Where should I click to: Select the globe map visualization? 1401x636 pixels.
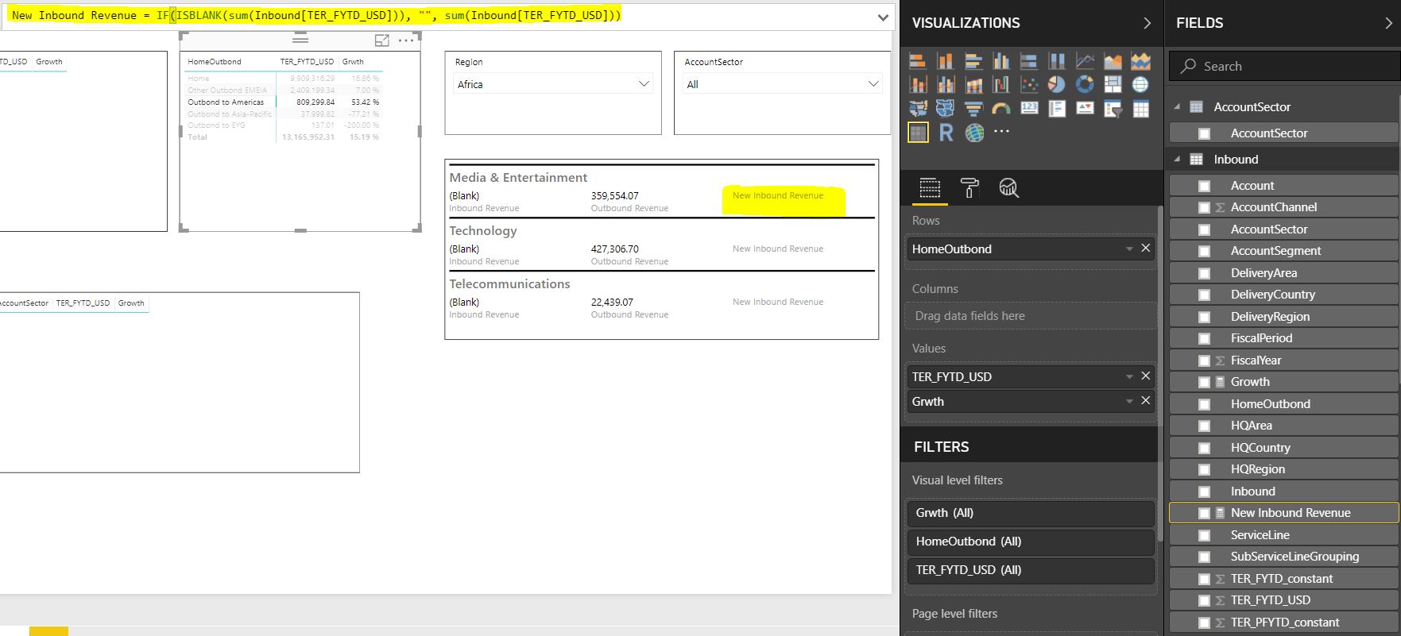pos(1140,84)
